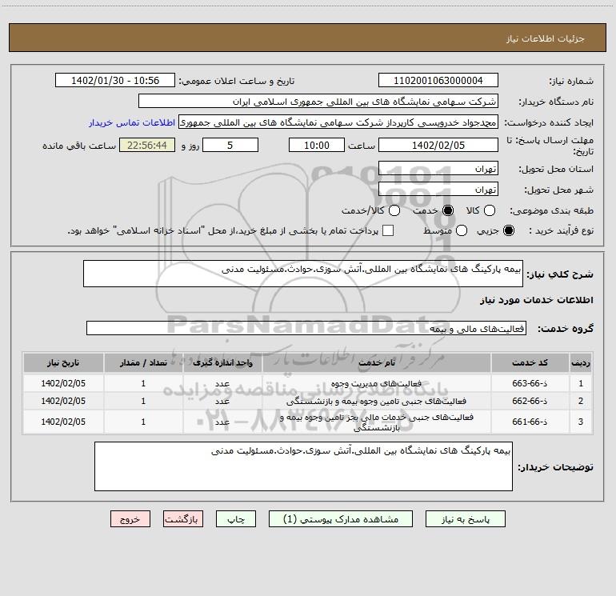This screenshot has width=616, height=596.
Task: Click the گروه خدمت field
Action: pyautogui.click(x=306, y=328)
